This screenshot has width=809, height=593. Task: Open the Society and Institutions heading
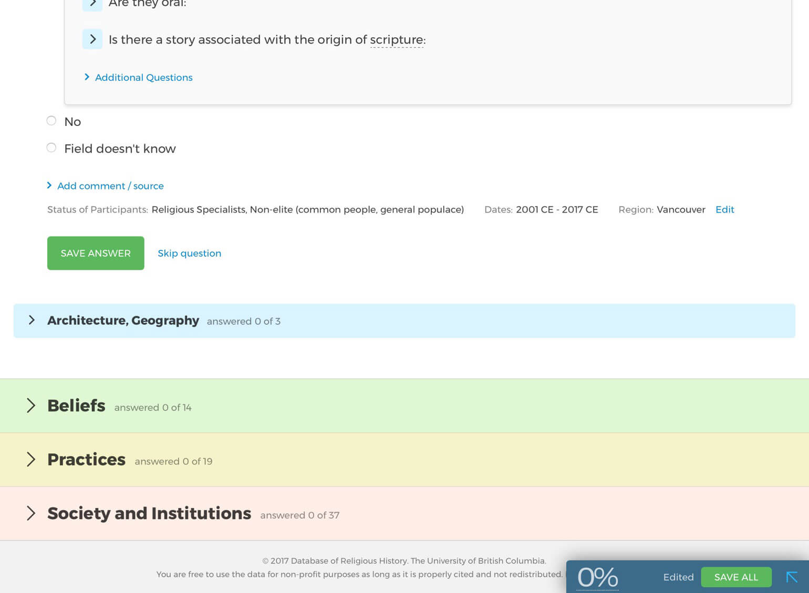(149, 513)
